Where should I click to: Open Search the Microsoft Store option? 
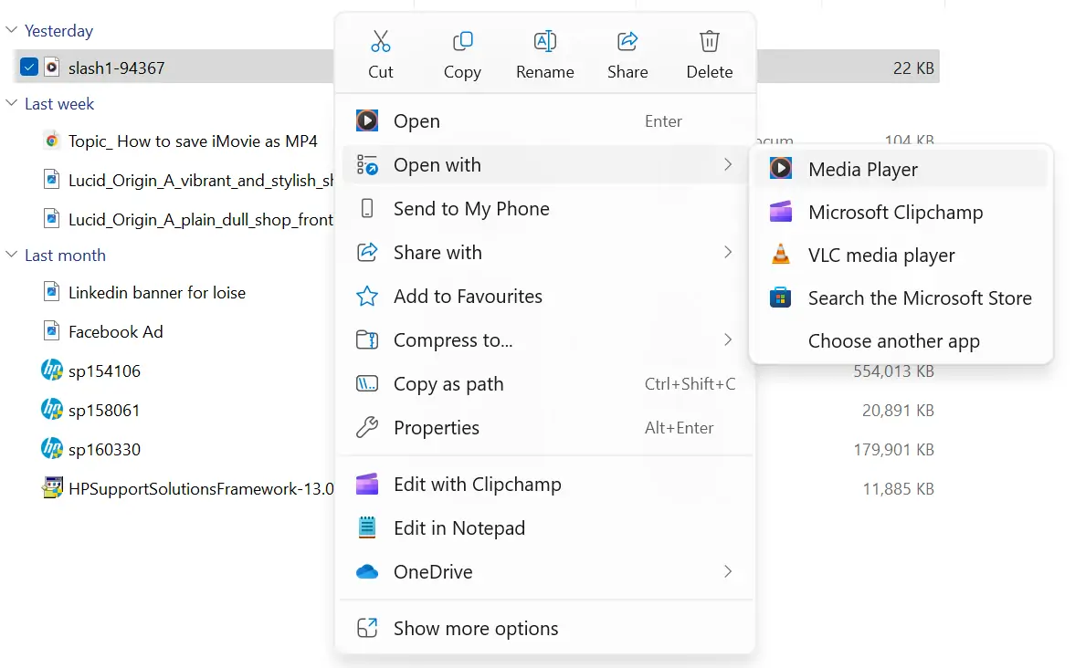(x=919, y=298)
